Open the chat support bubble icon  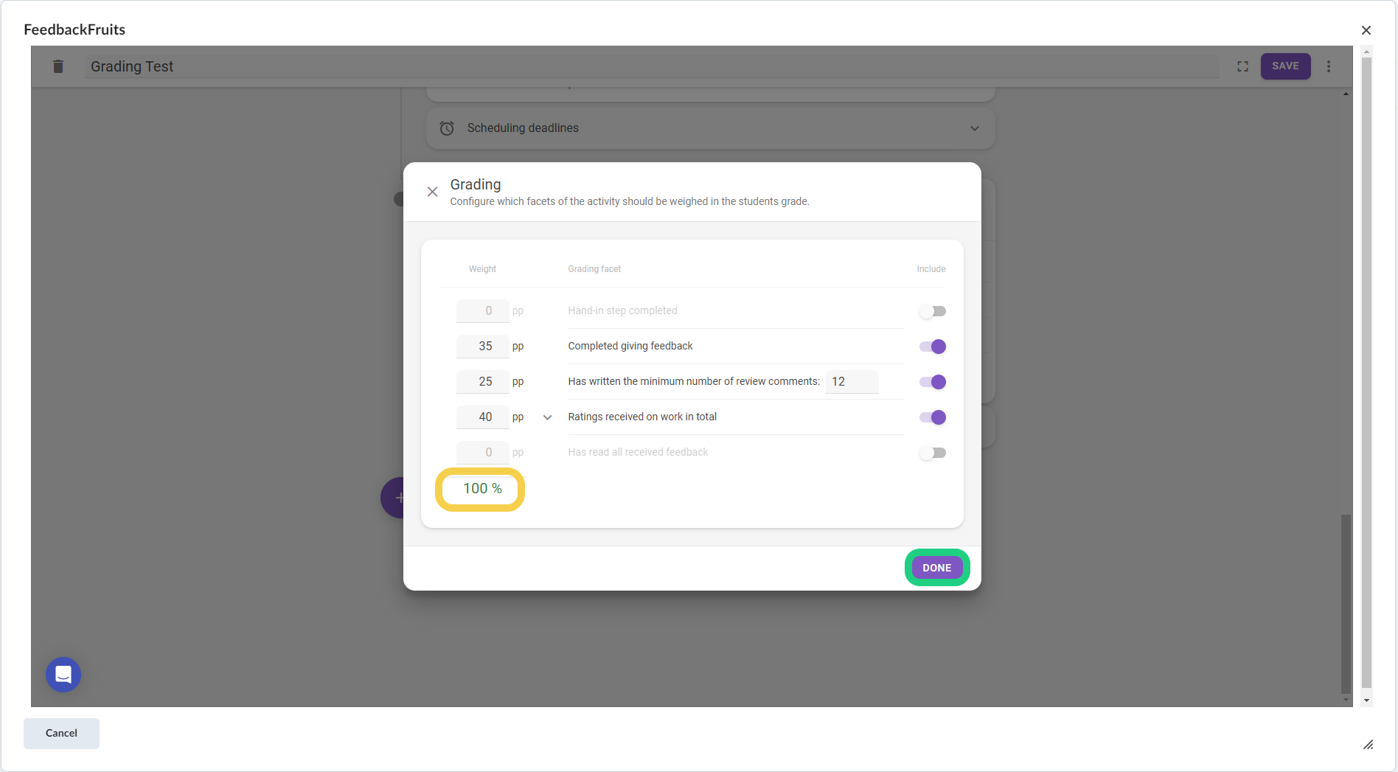coord(63,674)
